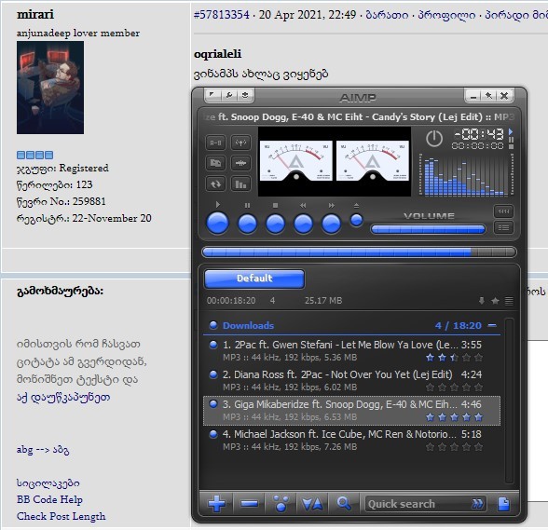Click the mirari username
The image size is (548, 530).
tap(35, 14)
